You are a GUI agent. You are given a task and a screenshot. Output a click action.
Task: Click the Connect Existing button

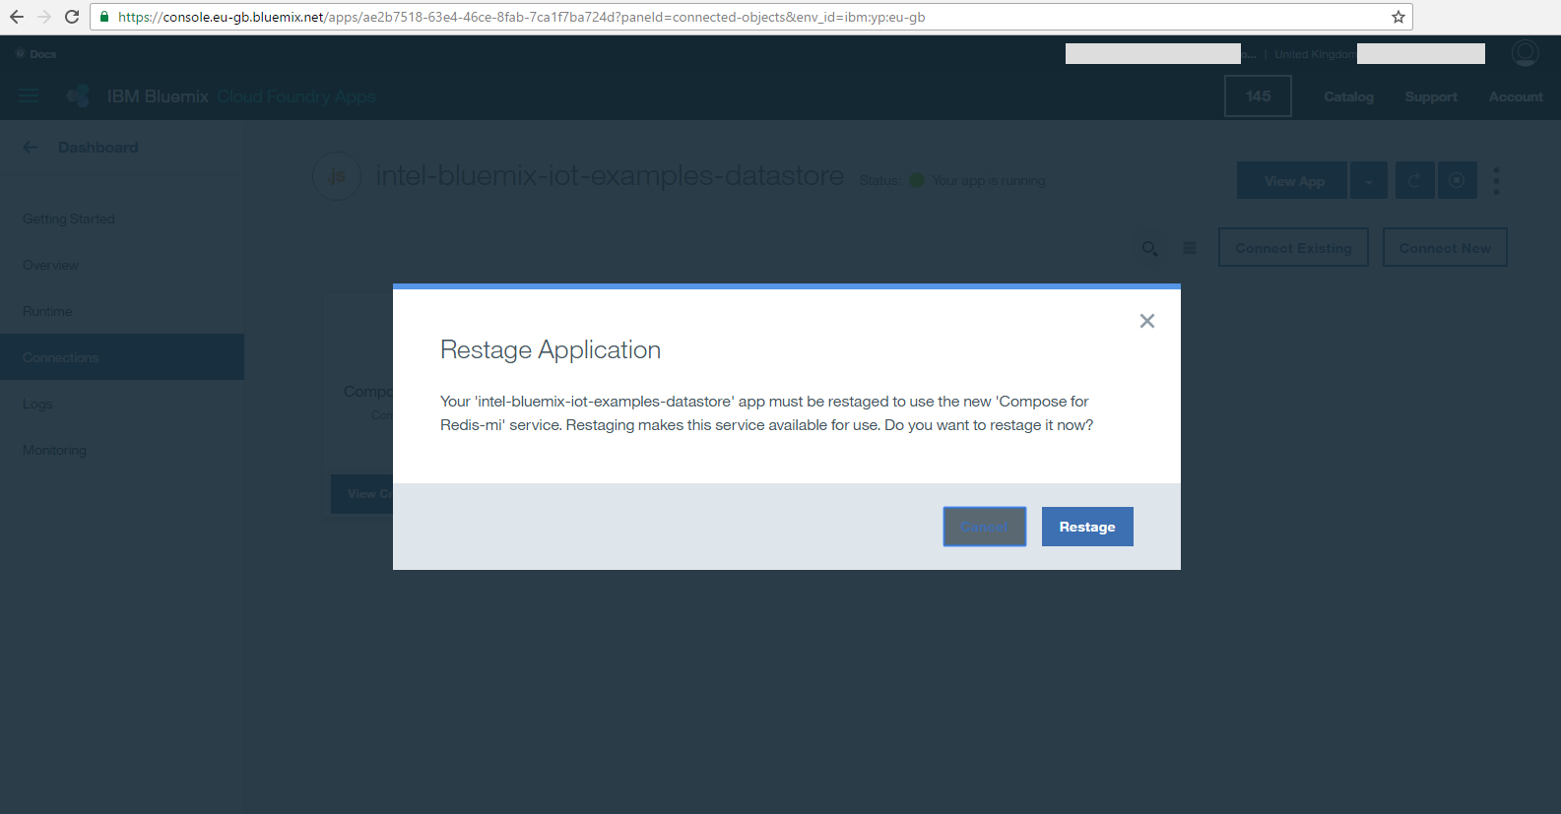1293,247
